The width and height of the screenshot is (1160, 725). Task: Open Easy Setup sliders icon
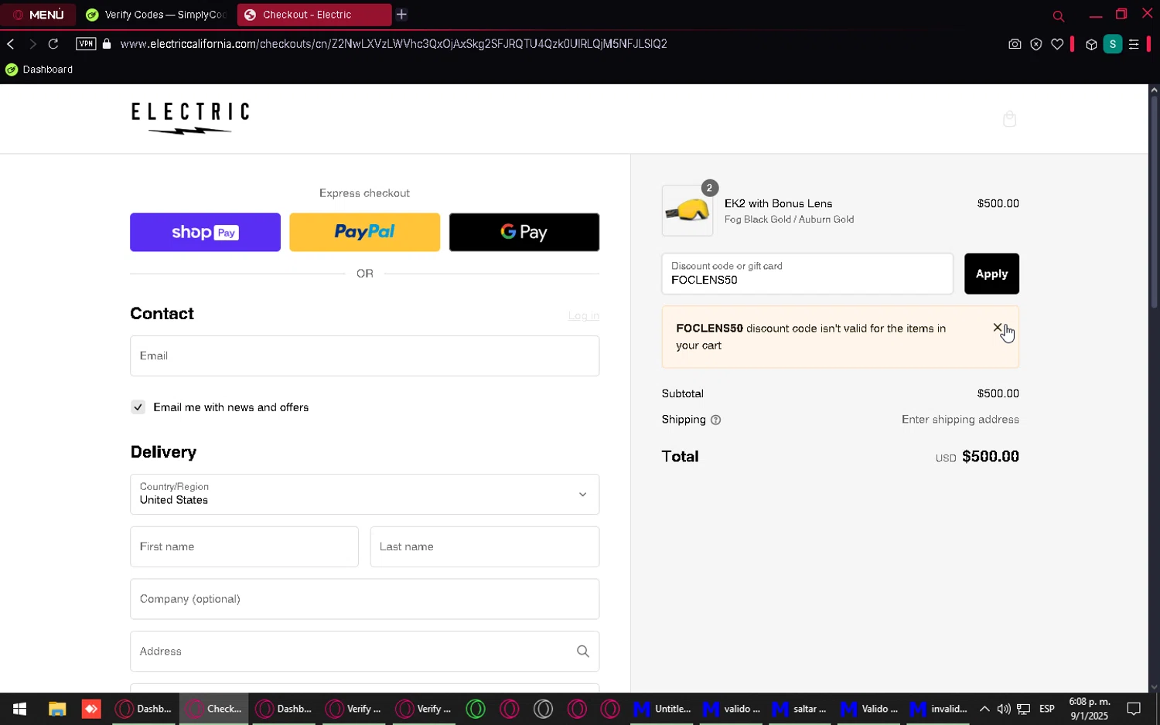coord(1134,44)
